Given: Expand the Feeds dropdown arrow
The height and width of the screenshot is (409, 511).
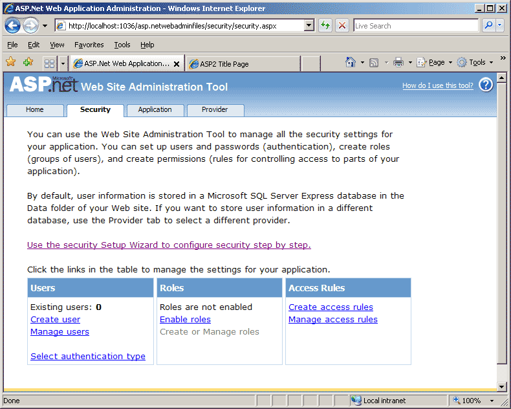Looking at the screenshot, I should [387, 62].
